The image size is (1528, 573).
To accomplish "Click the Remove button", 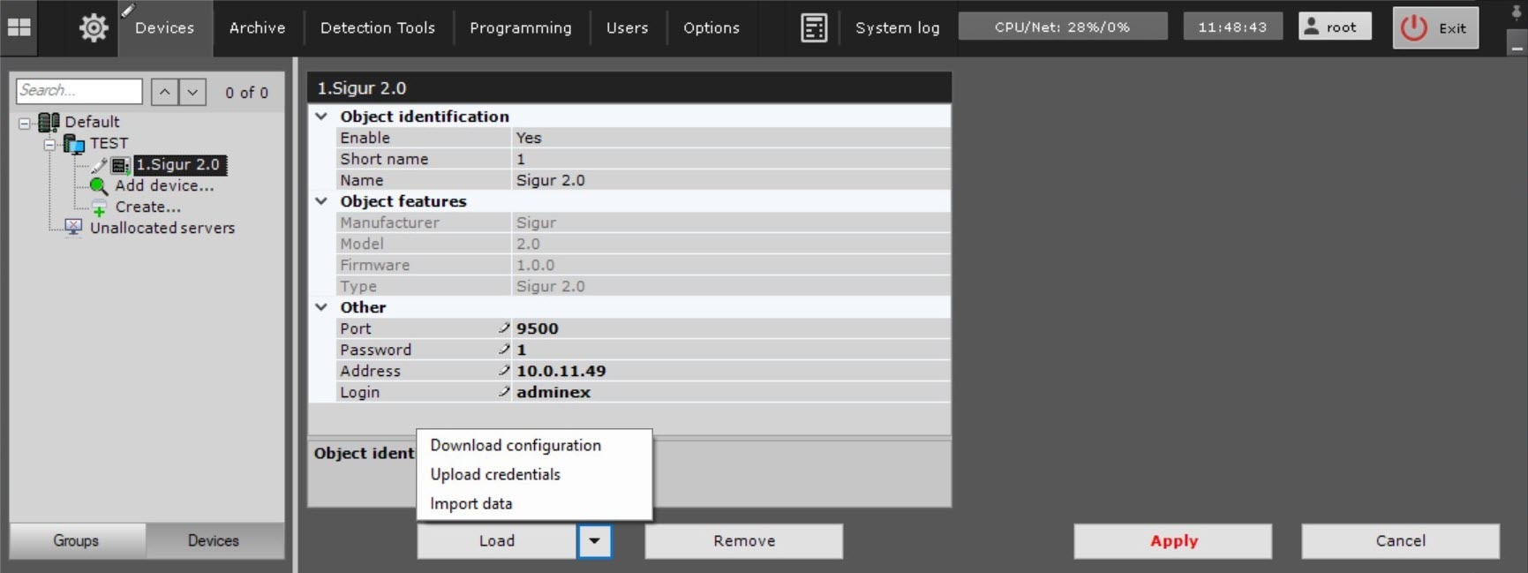I will [743, 541].
